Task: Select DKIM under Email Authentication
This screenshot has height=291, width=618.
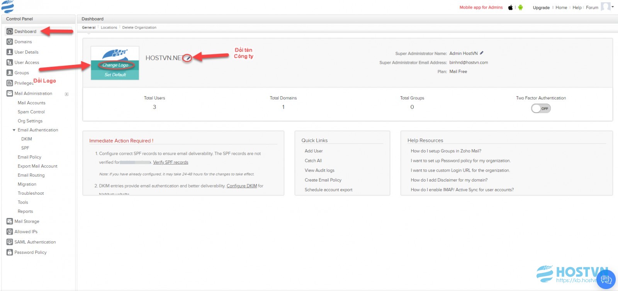Action: 27,139
